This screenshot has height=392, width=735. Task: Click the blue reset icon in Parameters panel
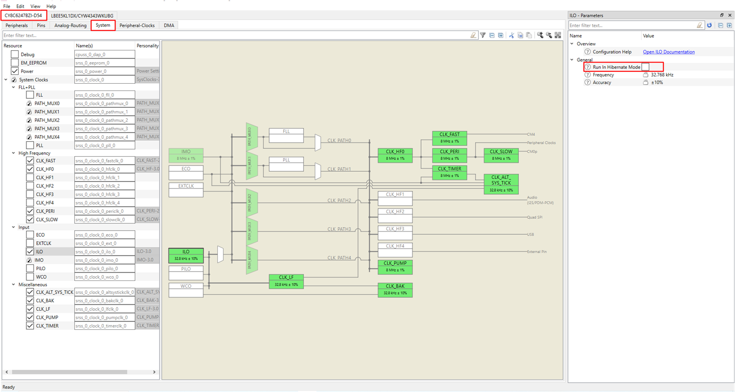710,25
